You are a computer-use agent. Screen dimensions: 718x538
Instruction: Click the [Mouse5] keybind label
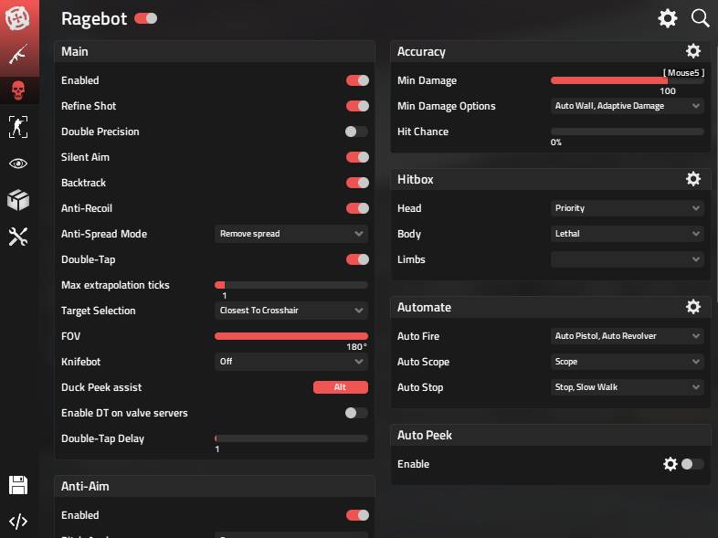pos(683,73)
